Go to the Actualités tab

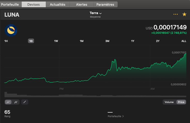pos(58,4)
